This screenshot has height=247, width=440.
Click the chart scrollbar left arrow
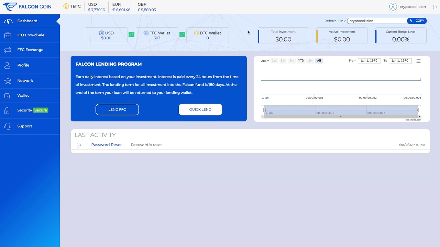pyautogui.click(x=263, y=117)
